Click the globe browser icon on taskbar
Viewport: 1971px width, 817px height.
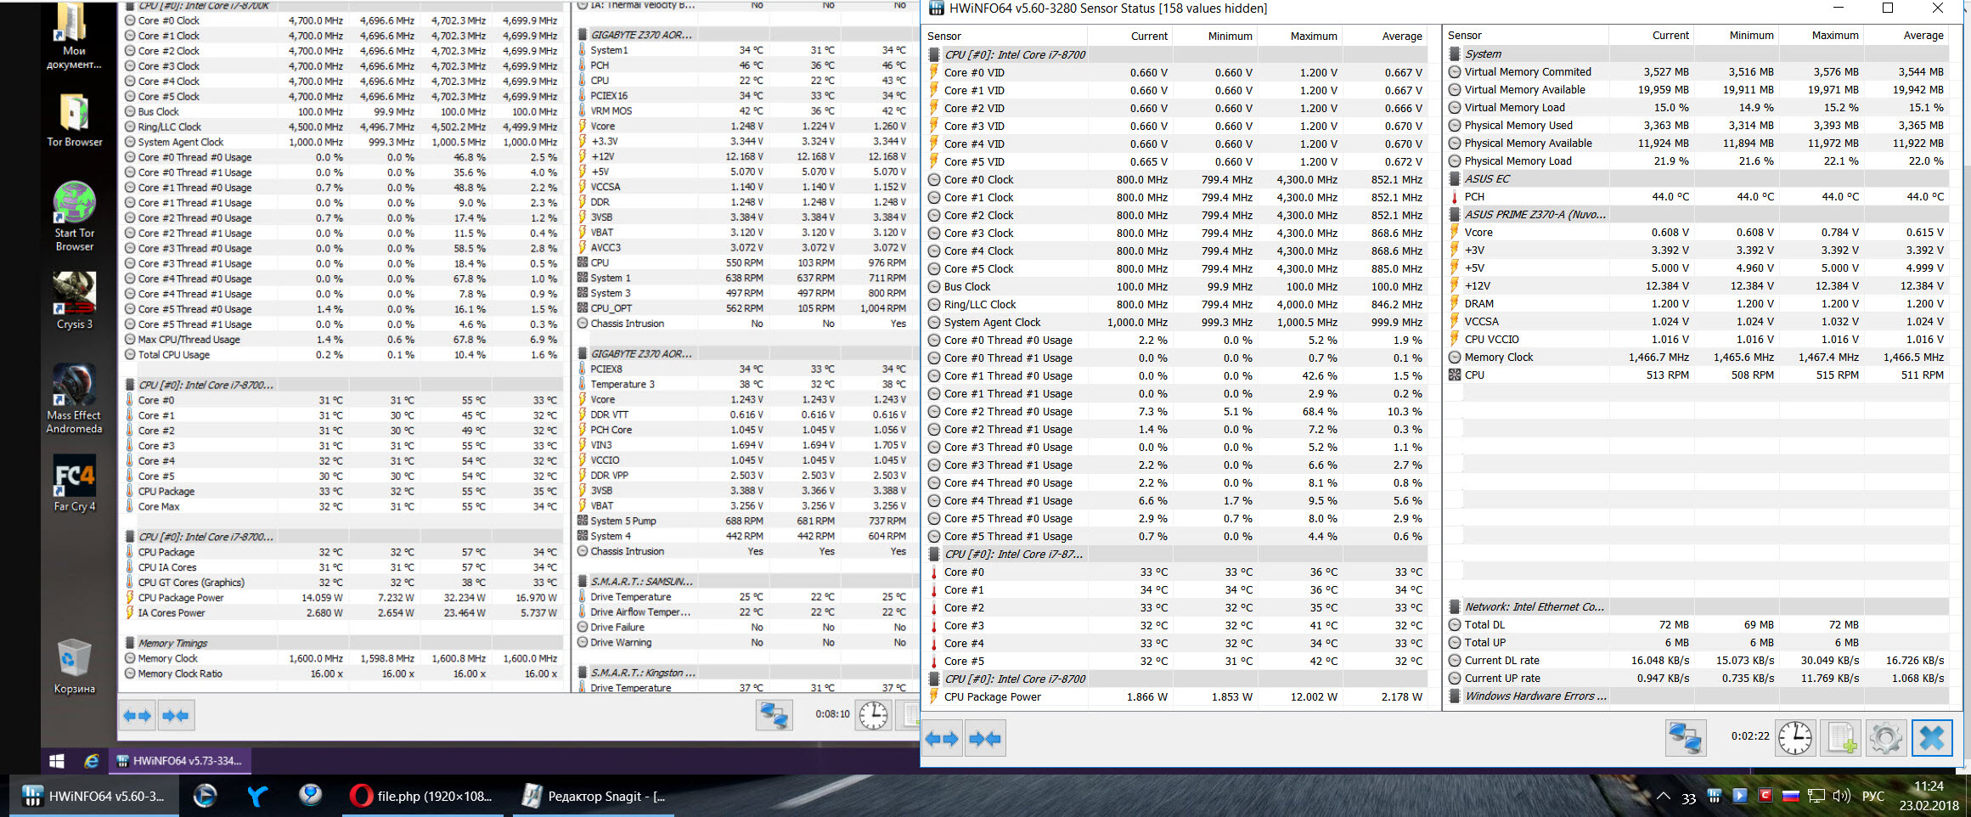tap(311, 796)
